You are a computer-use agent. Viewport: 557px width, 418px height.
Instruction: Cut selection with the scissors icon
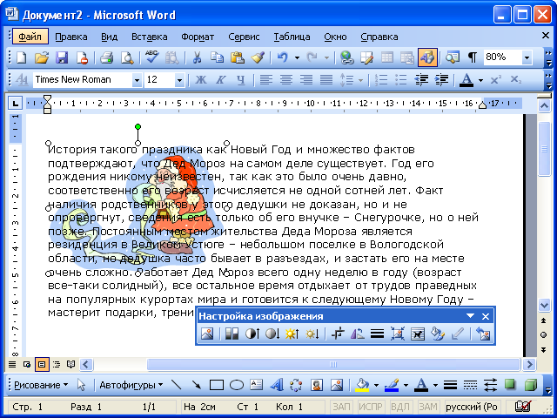point(197,57)
